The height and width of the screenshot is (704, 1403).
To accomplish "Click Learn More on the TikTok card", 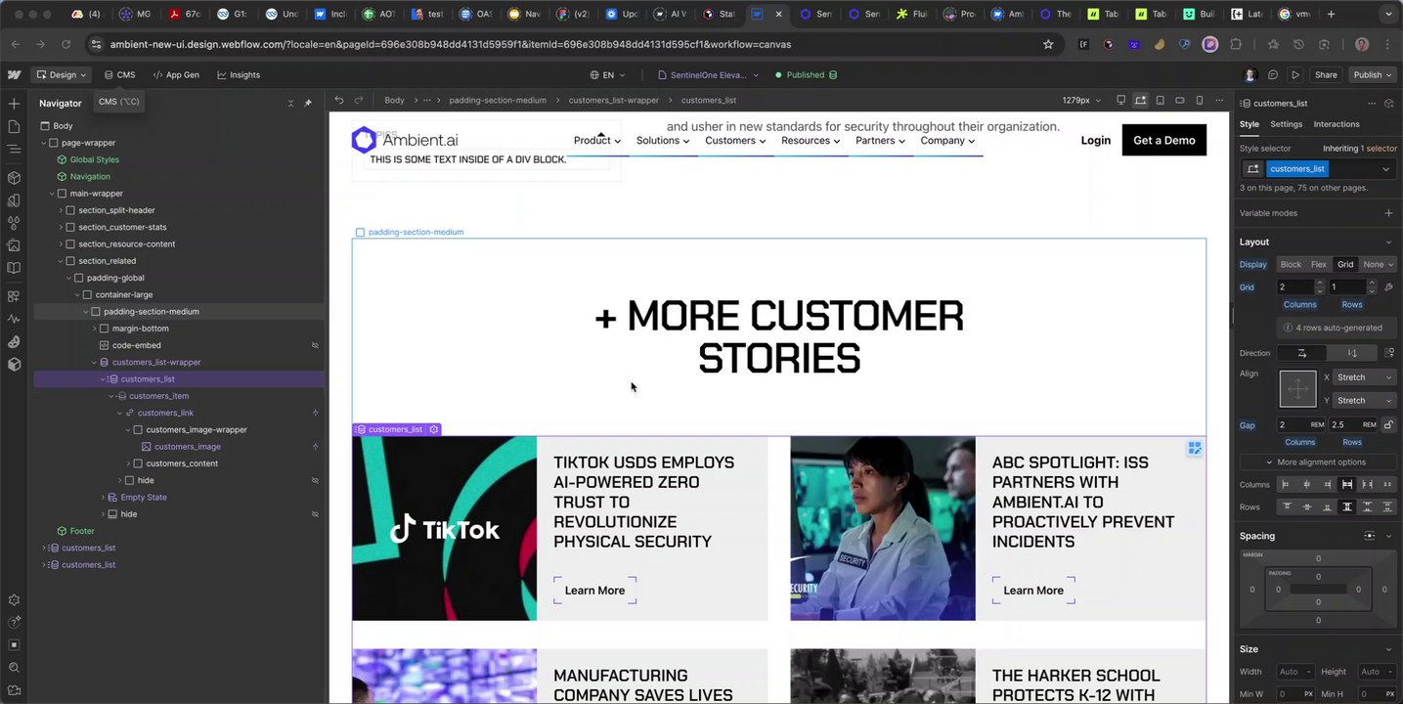I will coord(594,590).
